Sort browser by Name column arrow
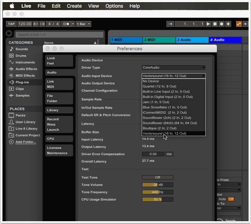 [x=95, y=43]
